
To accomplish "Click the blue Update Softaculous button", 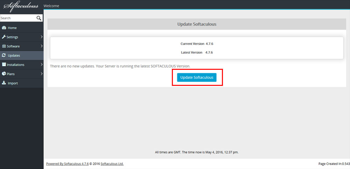I will point(197,78).
